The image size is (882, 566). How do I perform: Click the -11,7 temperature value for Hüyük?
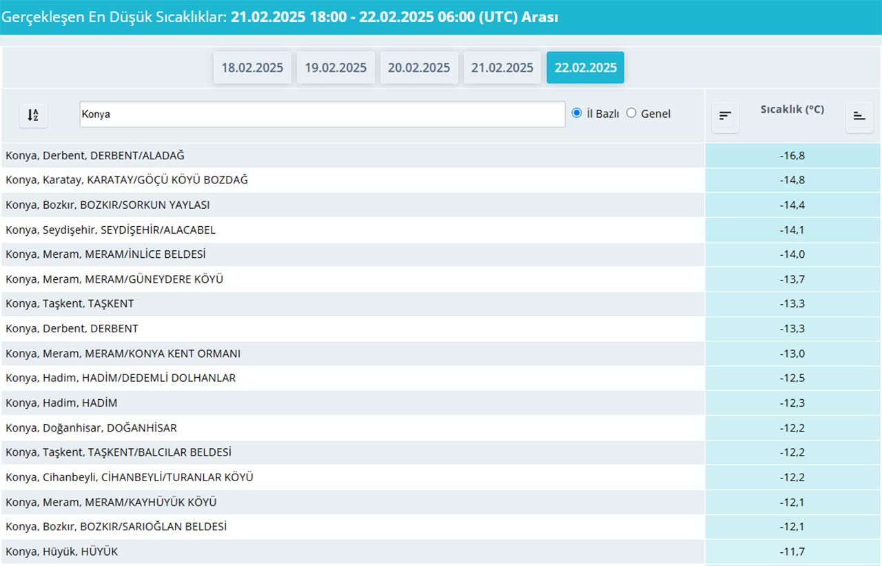tap(792, 552)
